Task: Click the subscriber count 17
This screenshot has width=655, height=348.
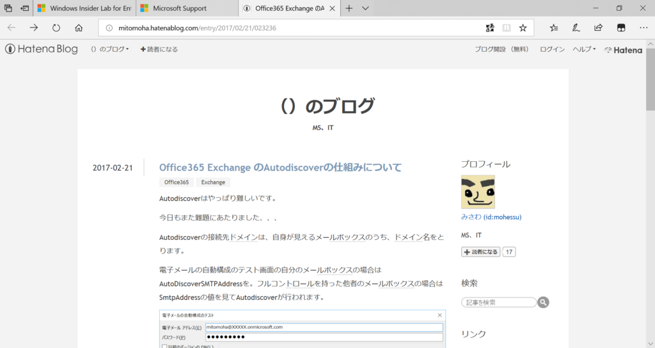Action: tap(509, 252)
